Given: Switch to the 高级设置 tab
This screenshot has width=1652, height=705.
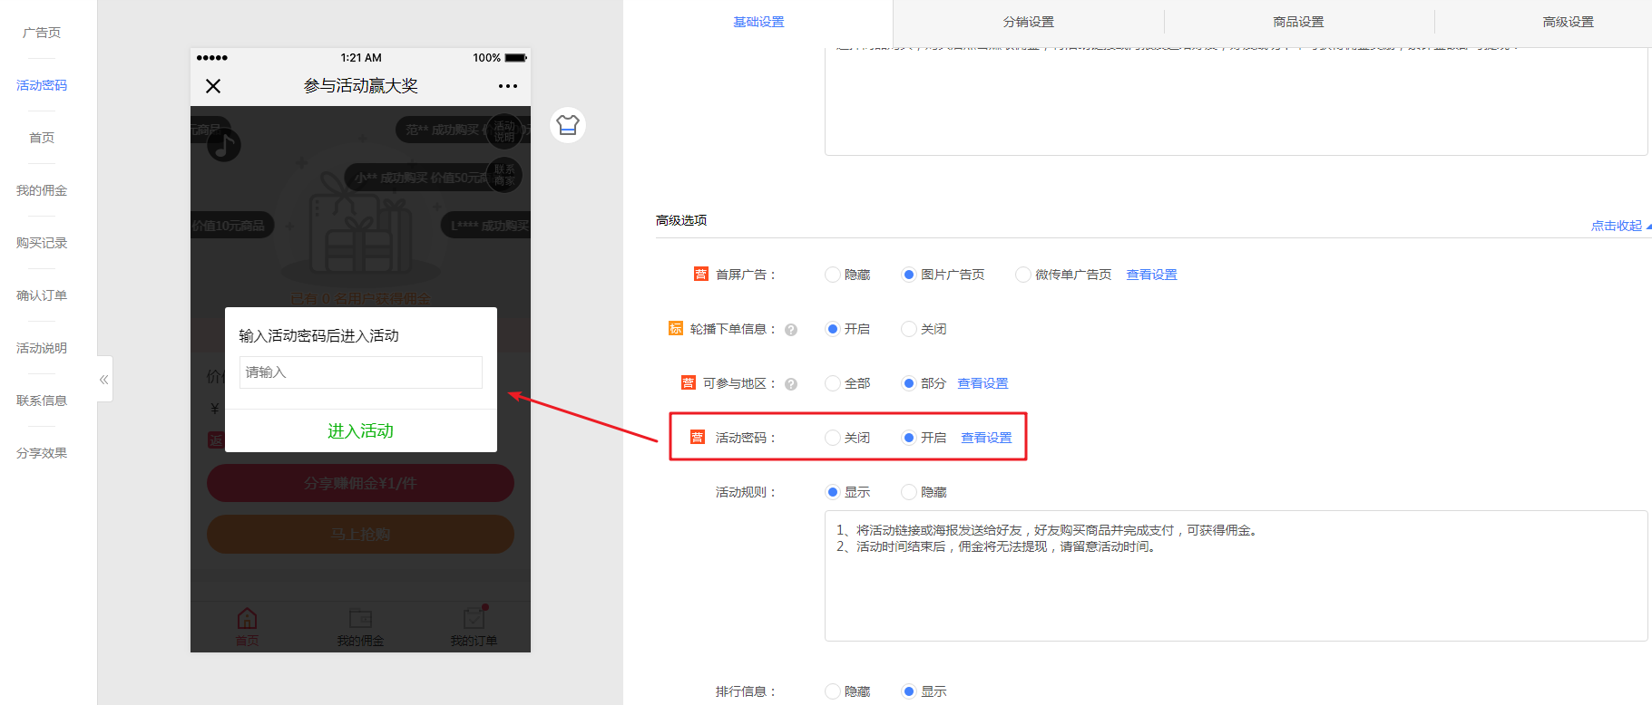Looking at the screenshot, I should pos(1568,22).
